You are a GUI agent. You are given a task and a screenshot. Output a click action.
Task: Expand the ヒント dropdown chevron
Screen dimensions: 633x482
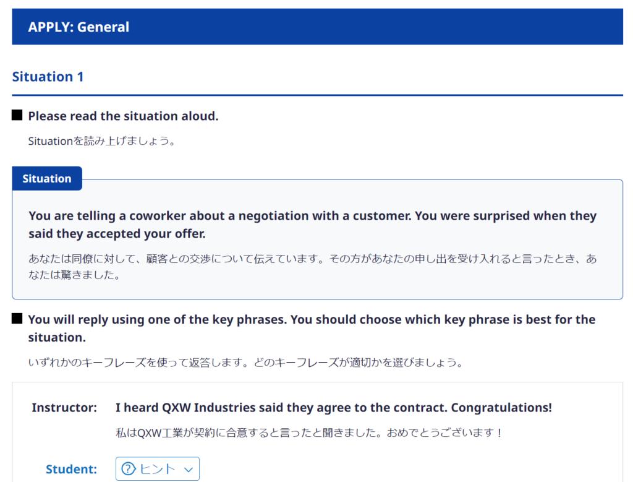coord(189,470)
